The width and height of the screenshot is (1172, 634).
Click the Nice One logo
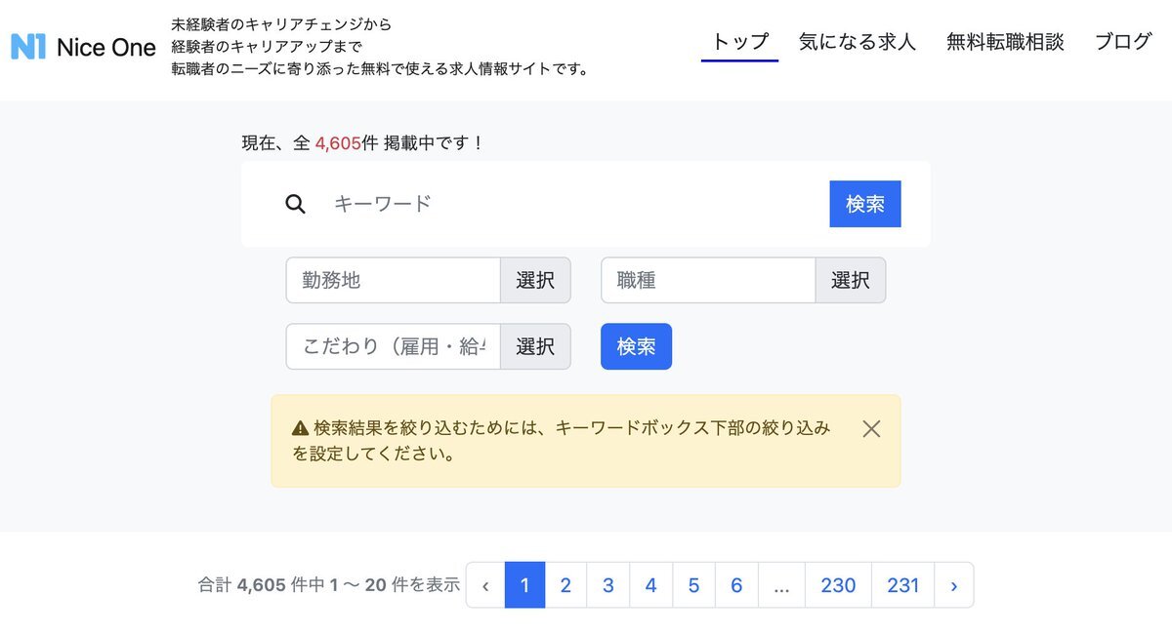(83, 46)
